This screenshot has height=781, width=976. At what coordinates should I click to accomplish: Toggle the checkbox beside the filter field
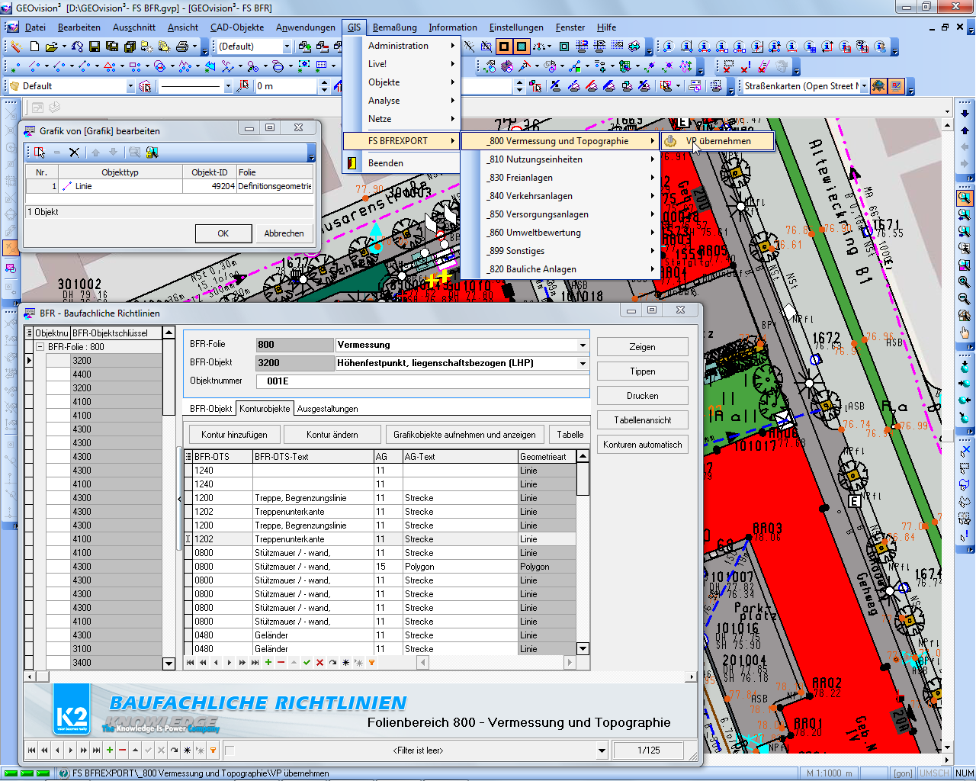(230, 750)
